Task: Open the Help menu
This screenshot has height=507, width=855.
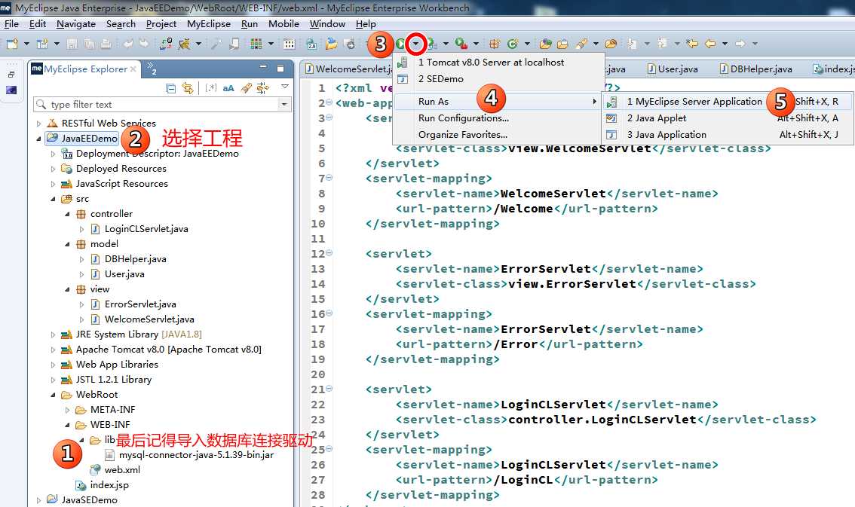Action: coord(366,24)
